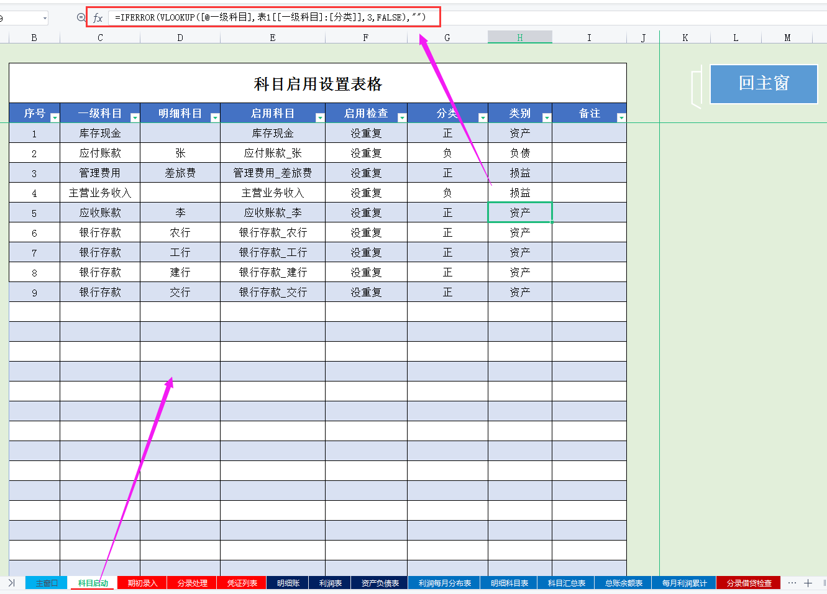Image resolution: width=827 pixels, height=594 pixels.
Task: Click the jump-to-last-sheet arrow icon at bottom-left
Action: pos(10,583)
